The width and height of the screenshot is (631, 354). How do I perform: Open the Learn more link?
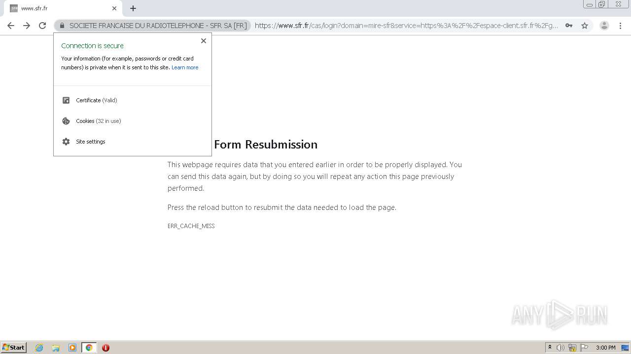point(185,67)
